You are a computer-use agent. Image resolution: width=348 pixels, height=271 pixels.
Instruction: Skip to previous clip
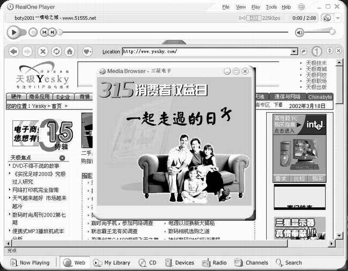[44, 33]
